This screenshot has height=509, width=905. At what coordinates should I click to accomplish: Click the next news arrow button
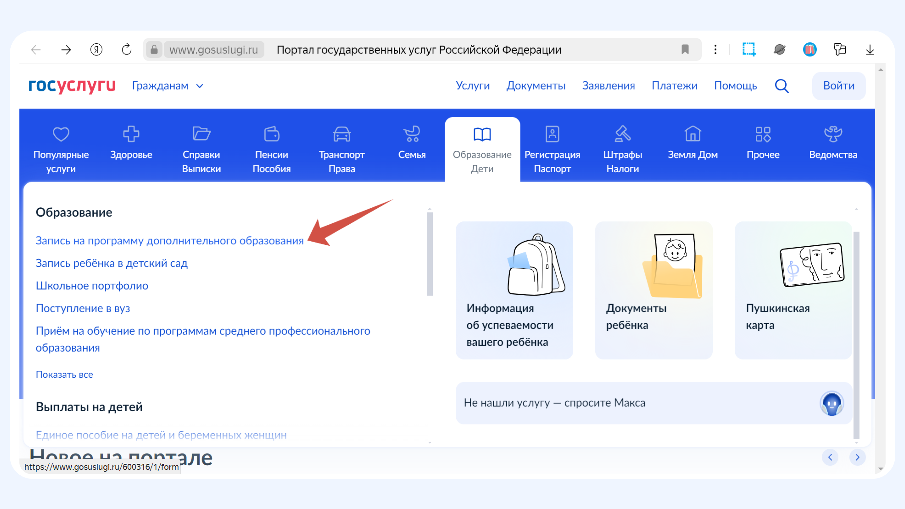tap(857, 457)
